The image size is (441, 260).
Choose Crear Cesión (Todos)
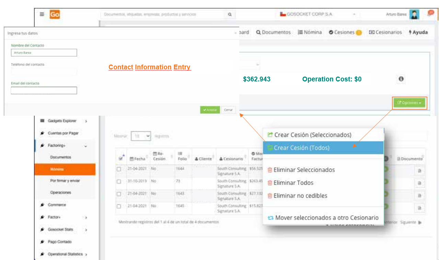(323, 148)
